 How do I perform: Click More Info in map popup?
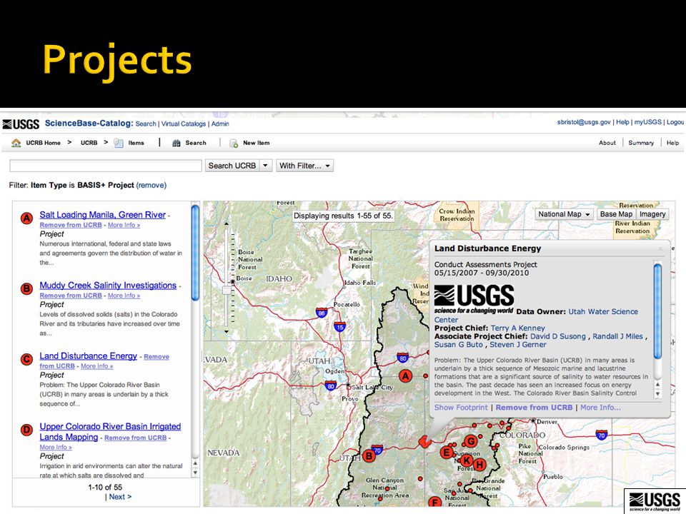click(600, 408)
